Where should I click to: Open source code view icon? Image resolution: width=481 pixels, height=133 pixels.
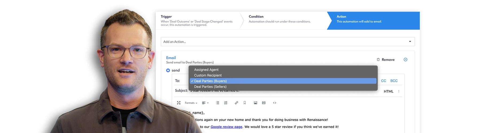275,103
